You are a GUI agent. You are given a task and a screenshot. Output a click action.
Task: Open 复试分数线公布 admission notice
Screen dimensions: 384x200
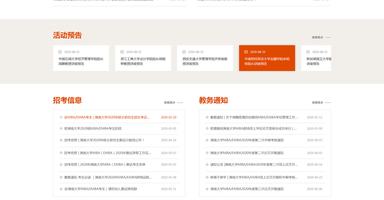104,140
